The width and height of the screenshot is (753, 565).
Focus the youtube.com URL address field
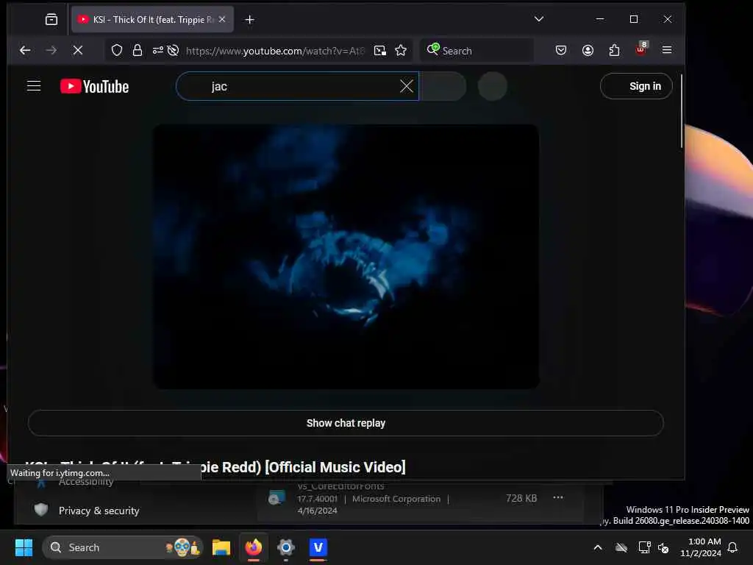(275, 51)
